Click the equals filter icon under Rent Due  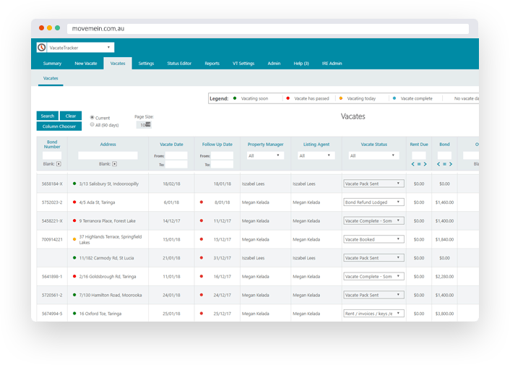(x=419, y=164)
